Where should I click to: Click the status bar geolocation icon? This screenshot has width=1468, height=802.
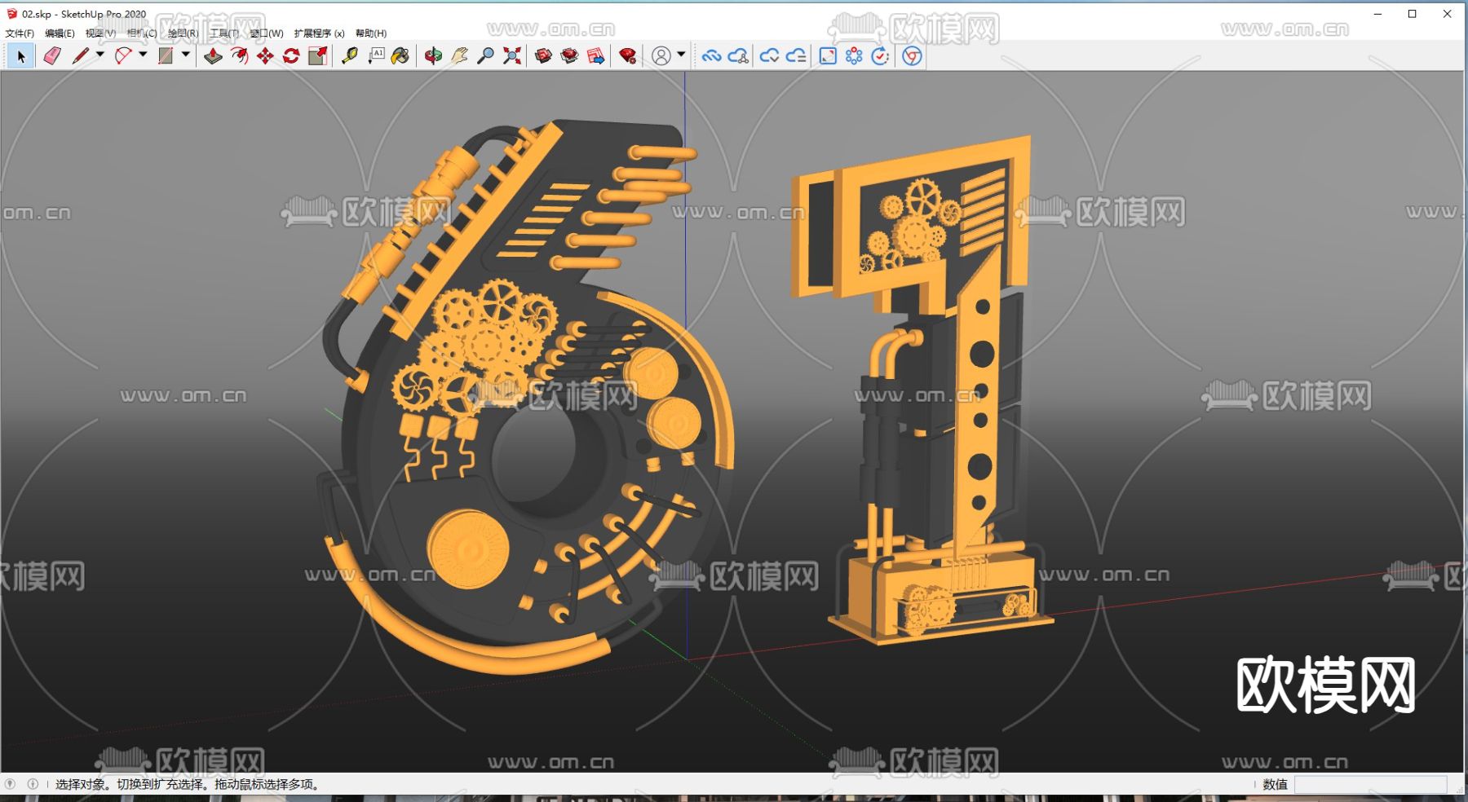[10, 784]
